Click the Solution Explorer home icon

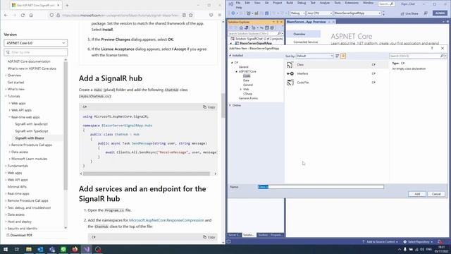pyautogui.click(x=241, y=28)
